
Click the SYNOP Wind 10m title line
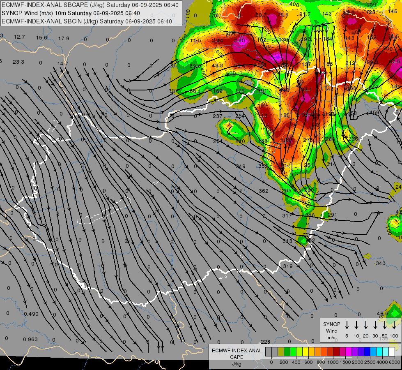[71, 13]
